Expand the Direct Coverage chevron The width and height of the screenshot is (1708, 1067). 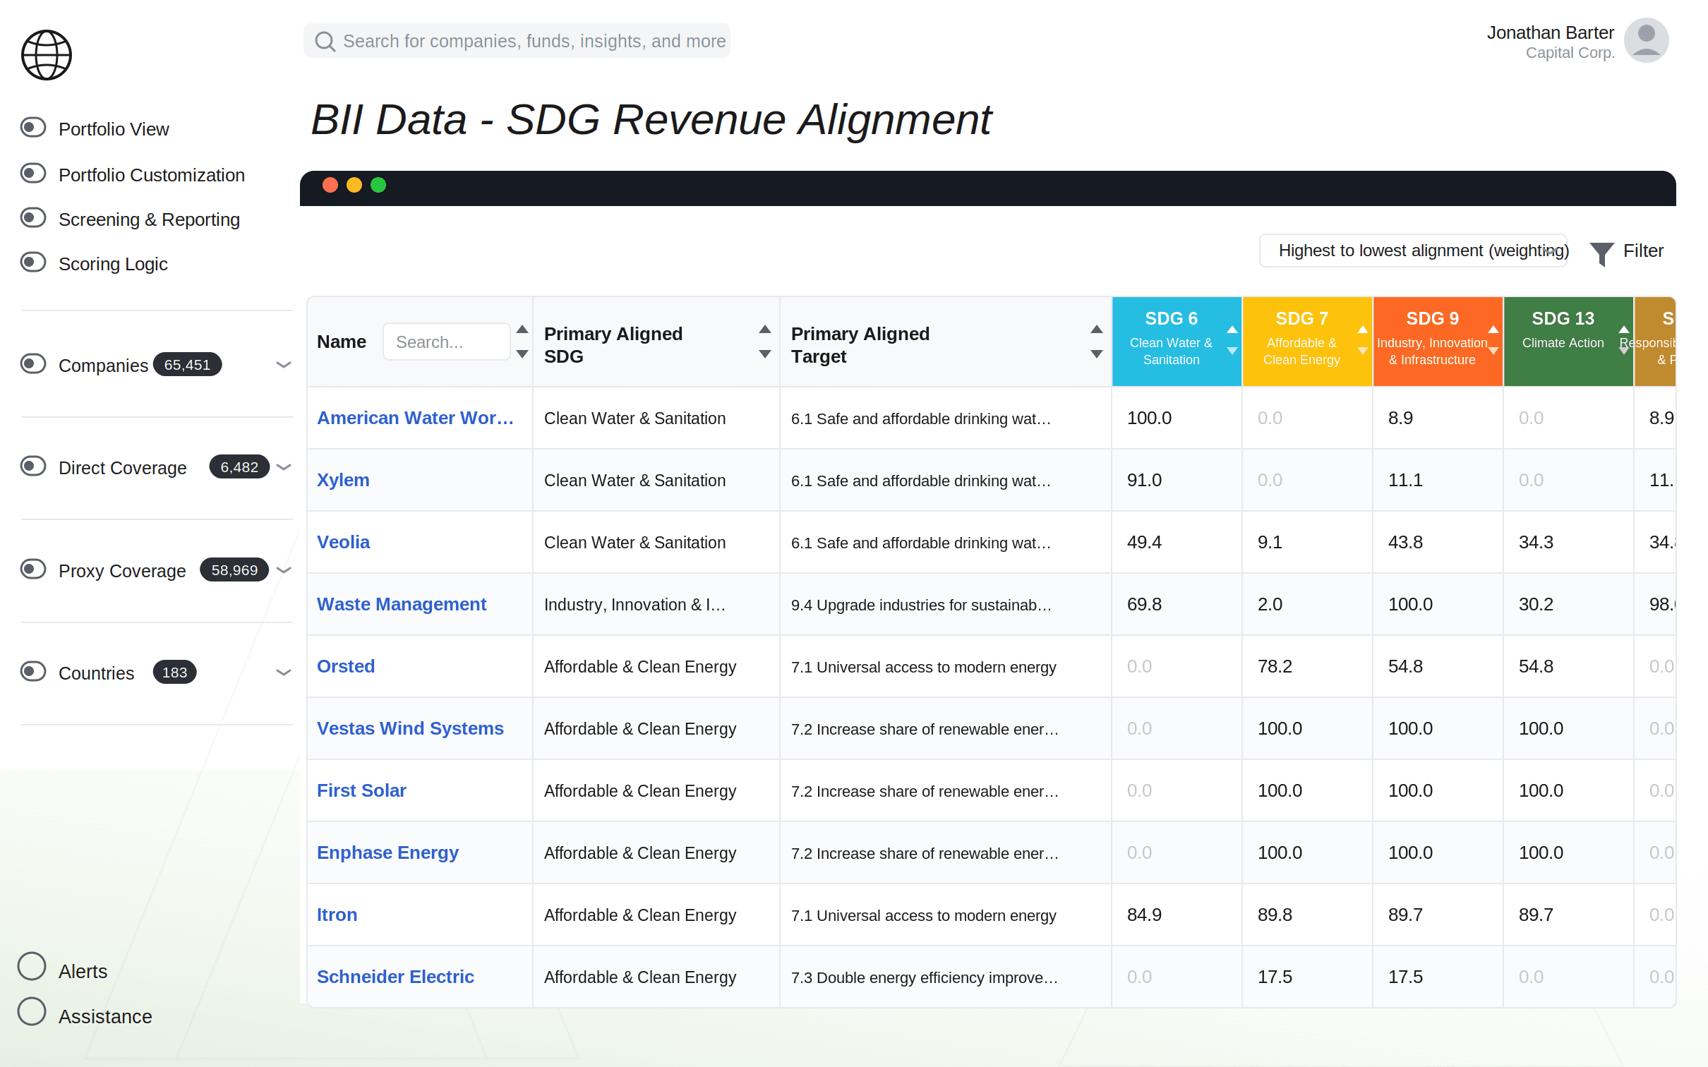(284, 467)
